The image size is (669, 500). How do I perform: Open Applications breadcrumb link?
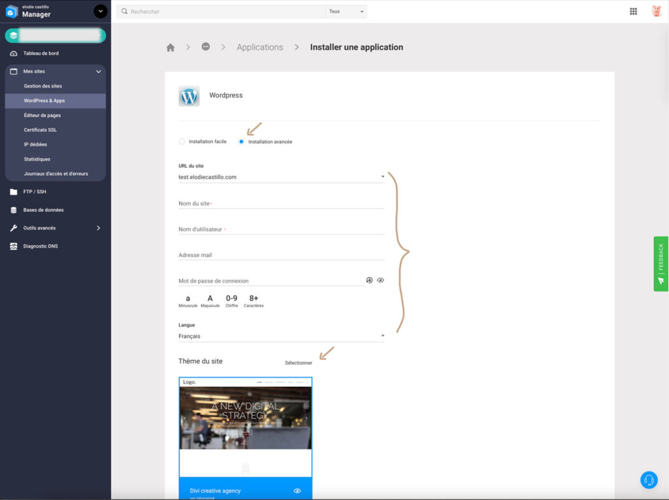tap(260, 48)
